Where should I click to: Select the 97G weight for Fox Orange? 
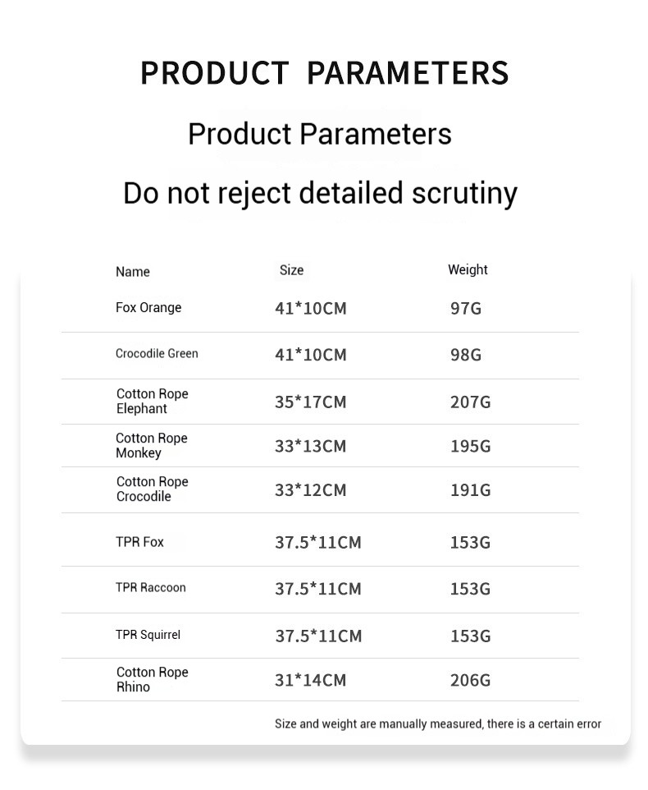click(465, 309)
